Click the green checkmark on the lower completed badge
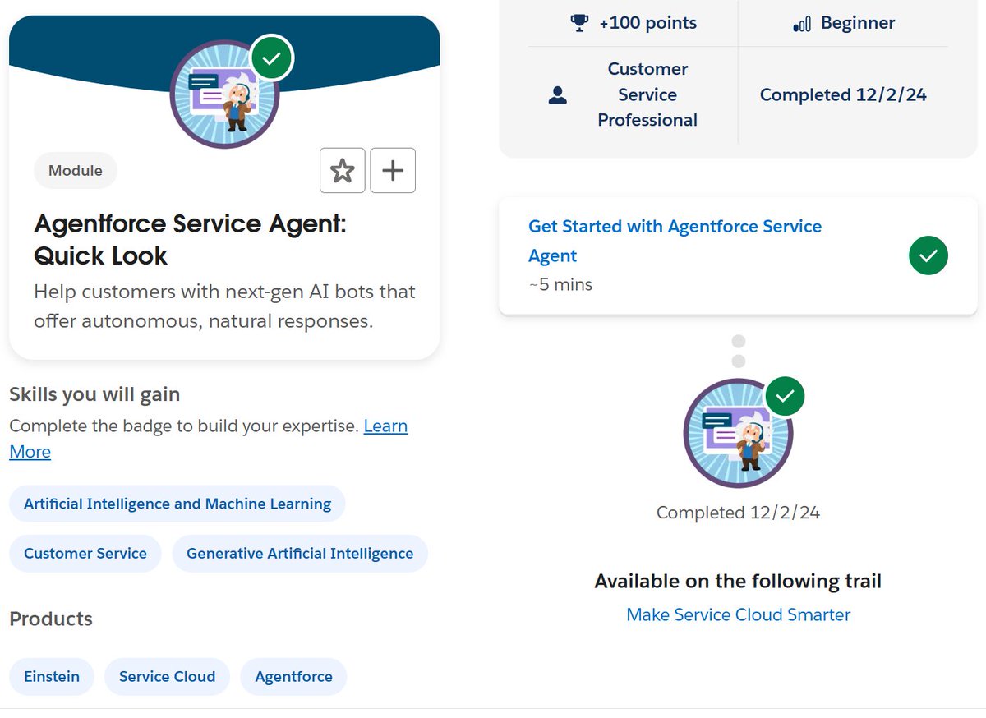Viewport: 986px width, 718px height. click(785, 397)
